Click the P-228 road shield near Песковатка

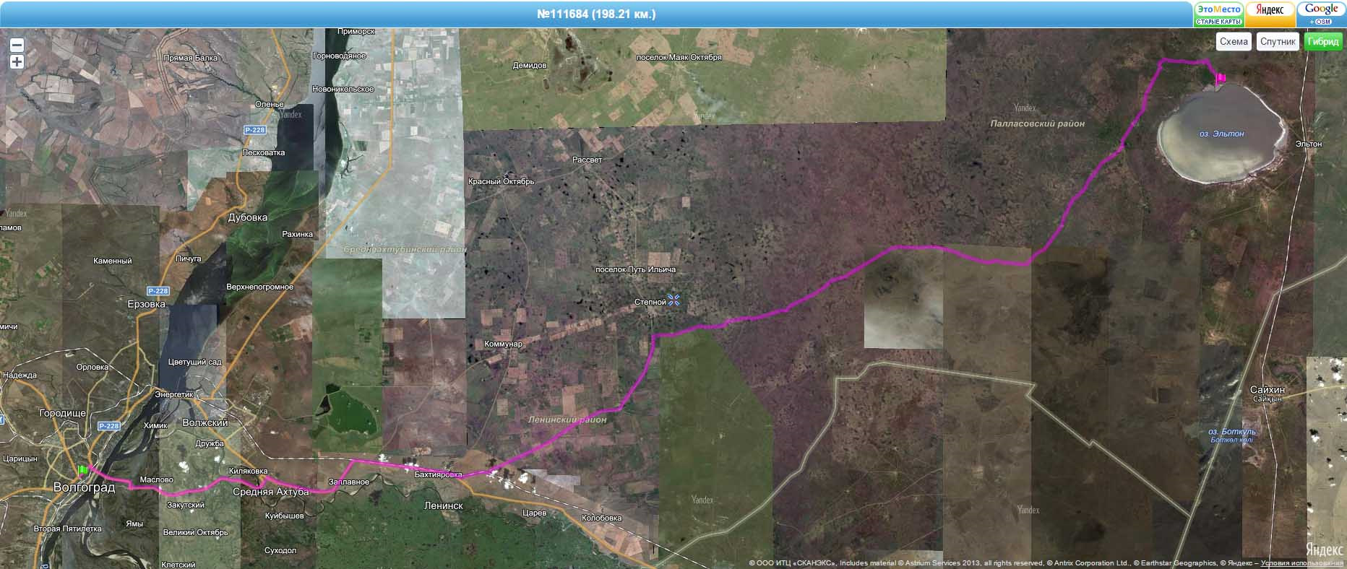click(x=254, y=130)
